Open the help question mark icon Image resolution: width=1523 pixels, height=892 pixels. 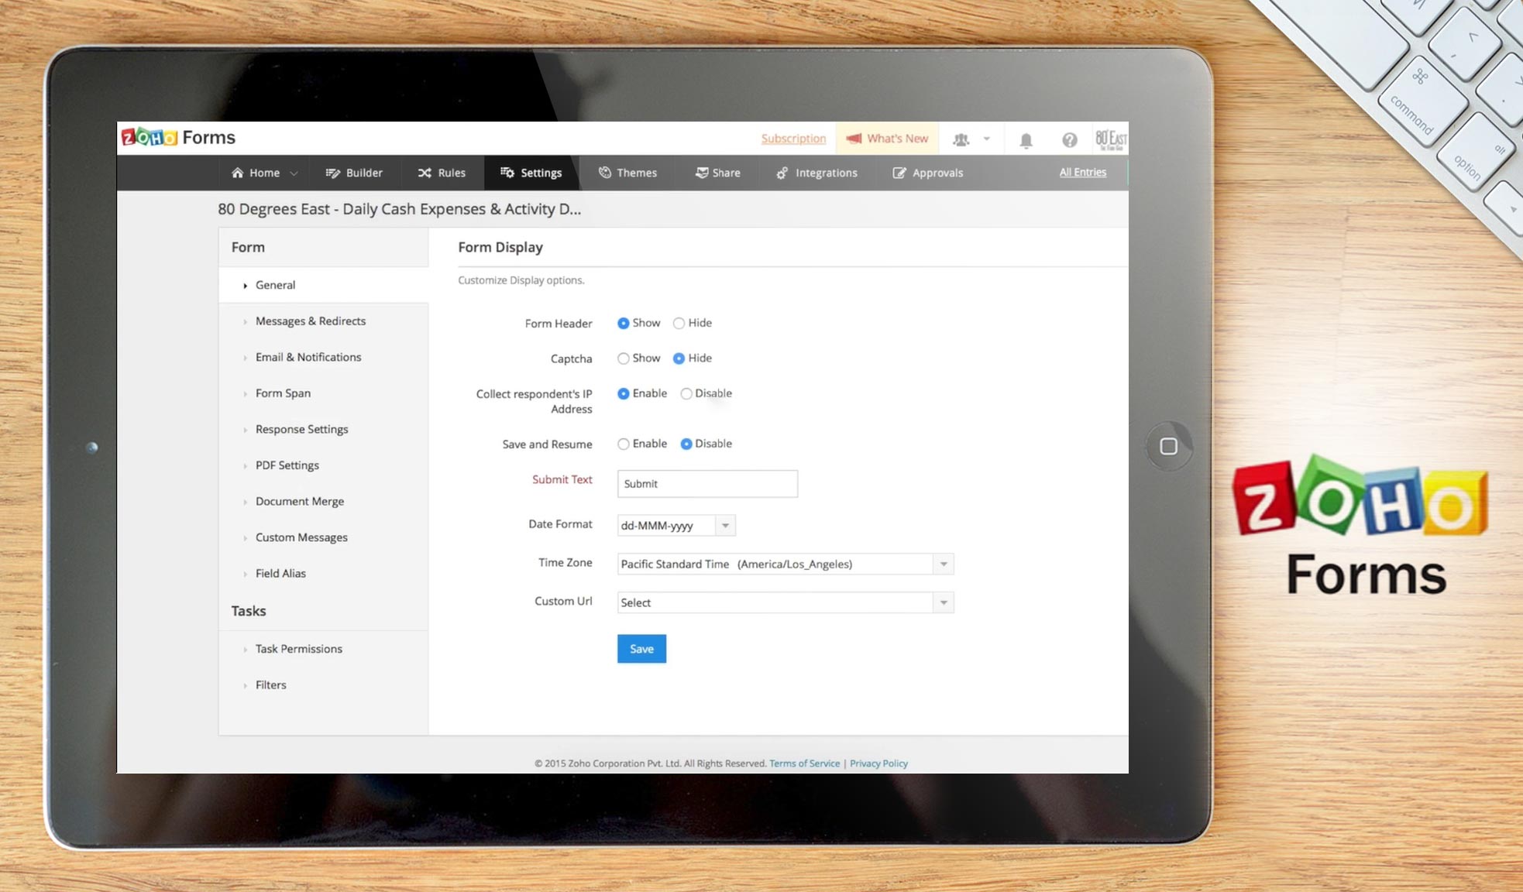point(1069,140)
